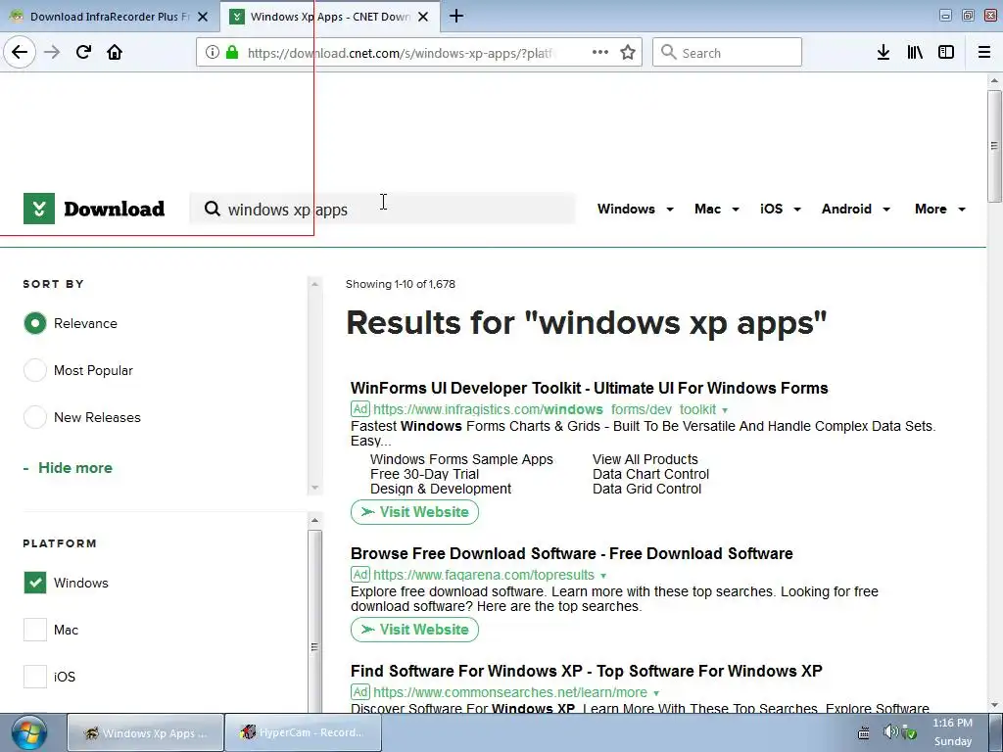The width and height of the screenshot is (1003, 752).
Task: Open faqarena ad URL dropdown arrow
Action: pyautogui.click(x=603, y=576)
